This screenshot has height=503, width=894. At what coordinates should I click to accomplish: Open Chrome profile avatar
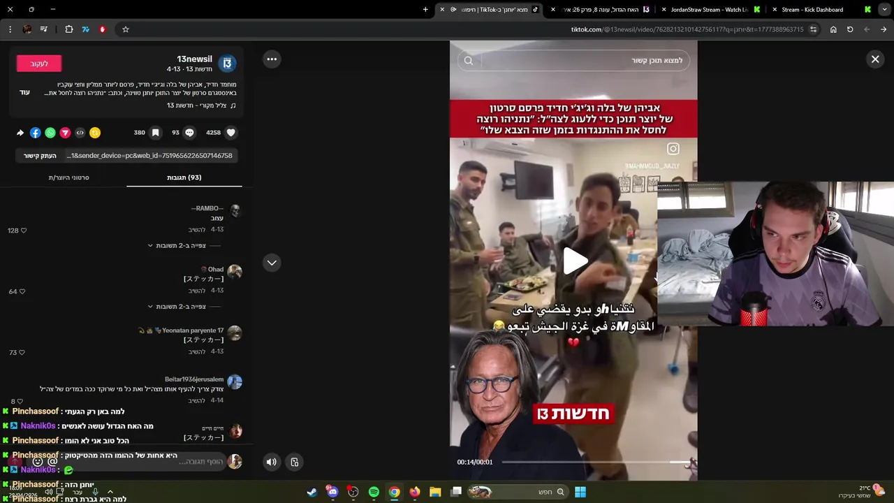(27, 29)
